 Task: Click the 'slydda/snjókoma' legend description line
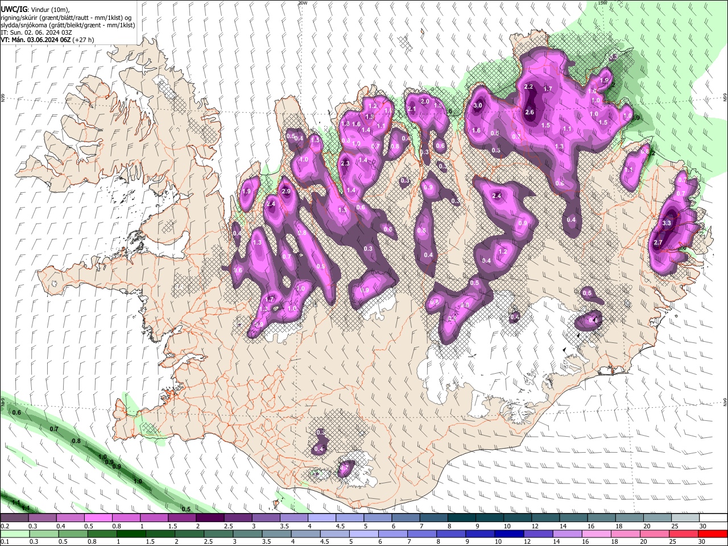coord(68,25)
